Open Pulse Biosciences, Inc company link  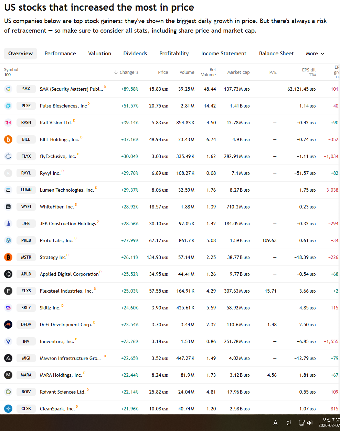[x=63, y=106]
